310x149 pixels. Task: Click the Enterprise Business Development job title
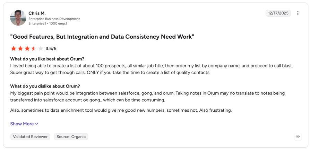tap(54, 19)
